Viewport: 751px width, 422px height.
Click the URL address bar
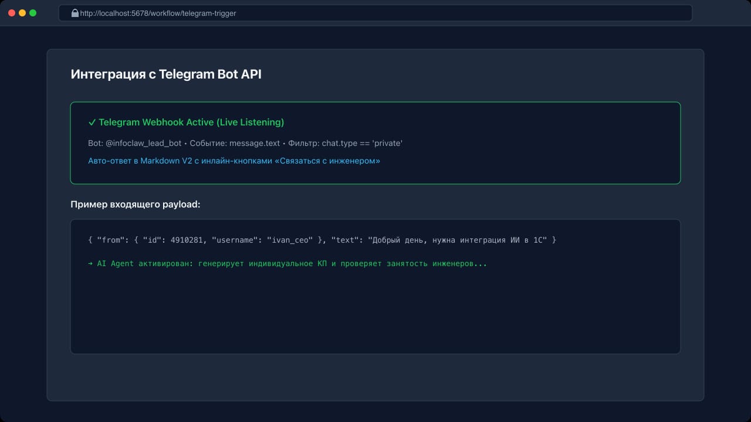(375, 13)
